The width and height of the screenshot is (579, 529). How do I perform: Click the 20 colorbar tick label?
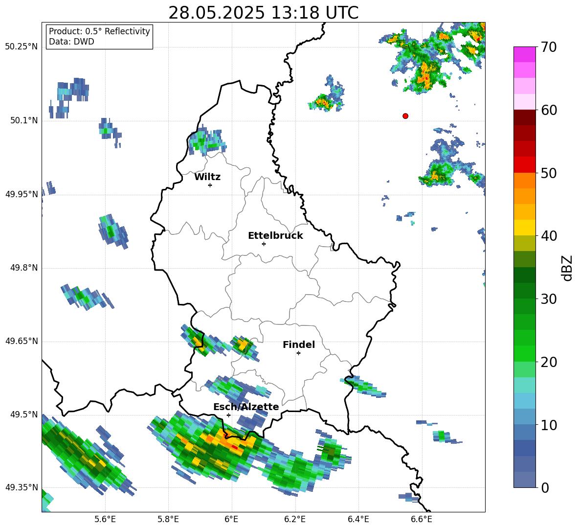tap(549, 362)
